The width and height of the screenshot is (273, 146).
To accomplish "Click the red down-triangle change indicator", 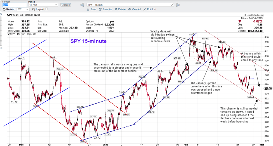I will [240, 21].
